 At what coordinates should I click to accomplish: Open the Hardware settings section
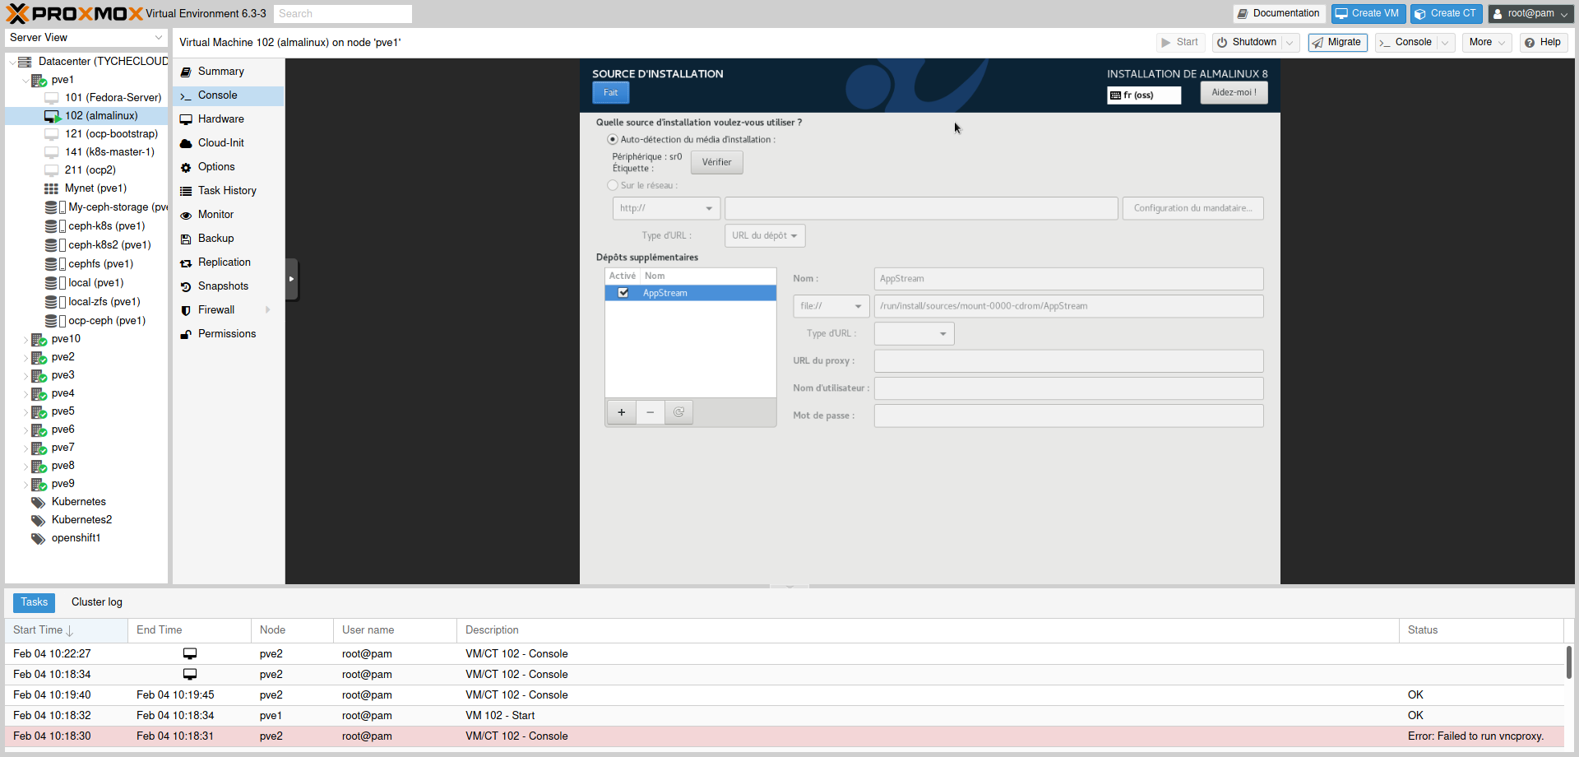click(220, 119)
